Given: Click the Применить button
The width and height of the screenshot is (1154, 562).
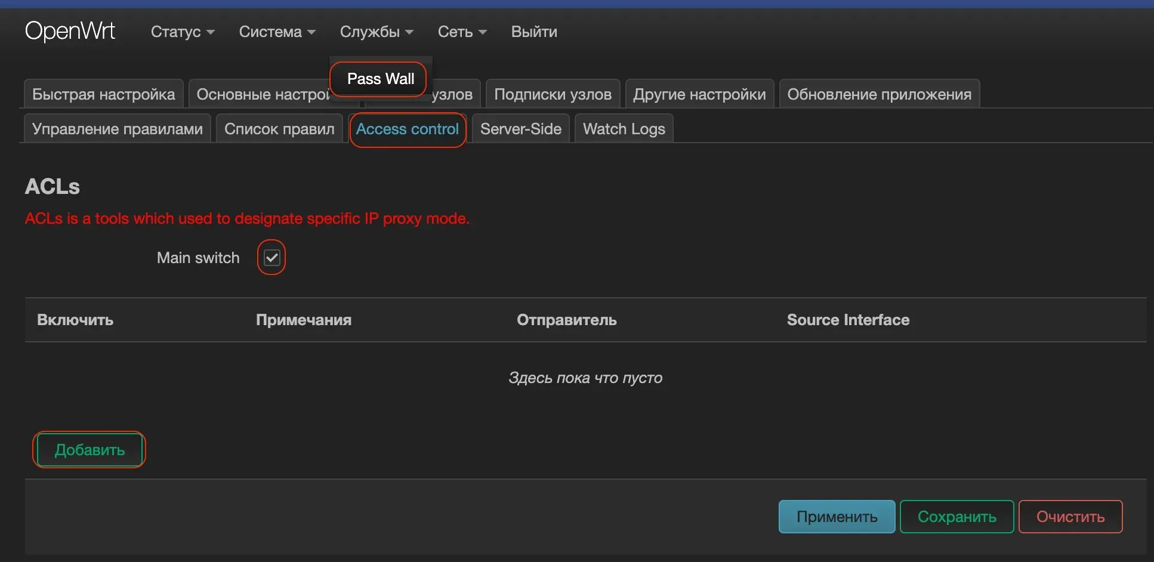Looking at the screenshot, I should [x=837, y=517].
